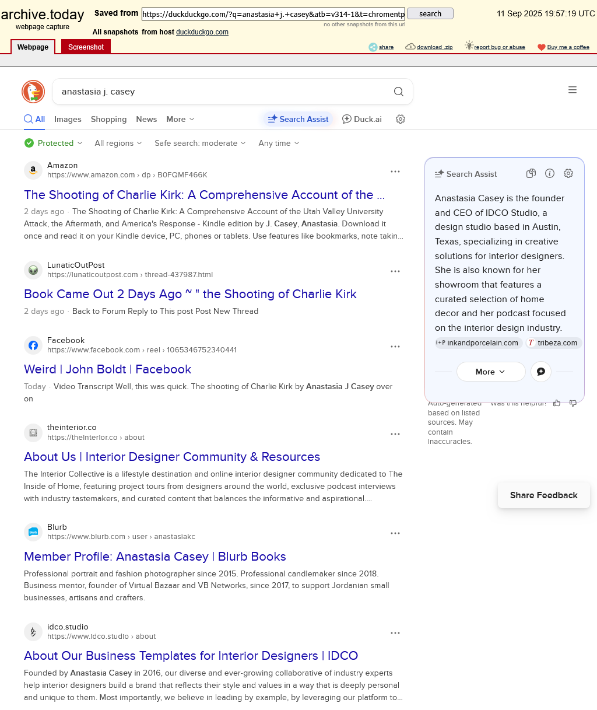597x710 pixels.
Task: Click the Facebook favicon
Action: click(x=33, y=345)
